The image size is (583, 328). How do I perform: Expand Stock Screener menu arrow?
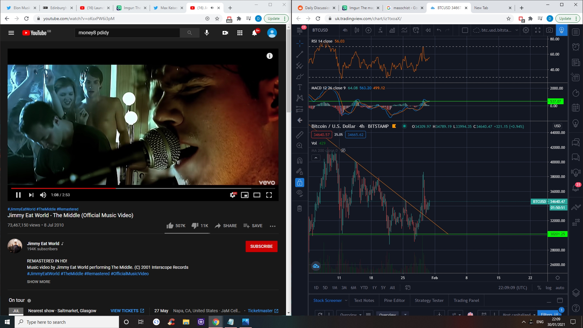coord(346,300)
